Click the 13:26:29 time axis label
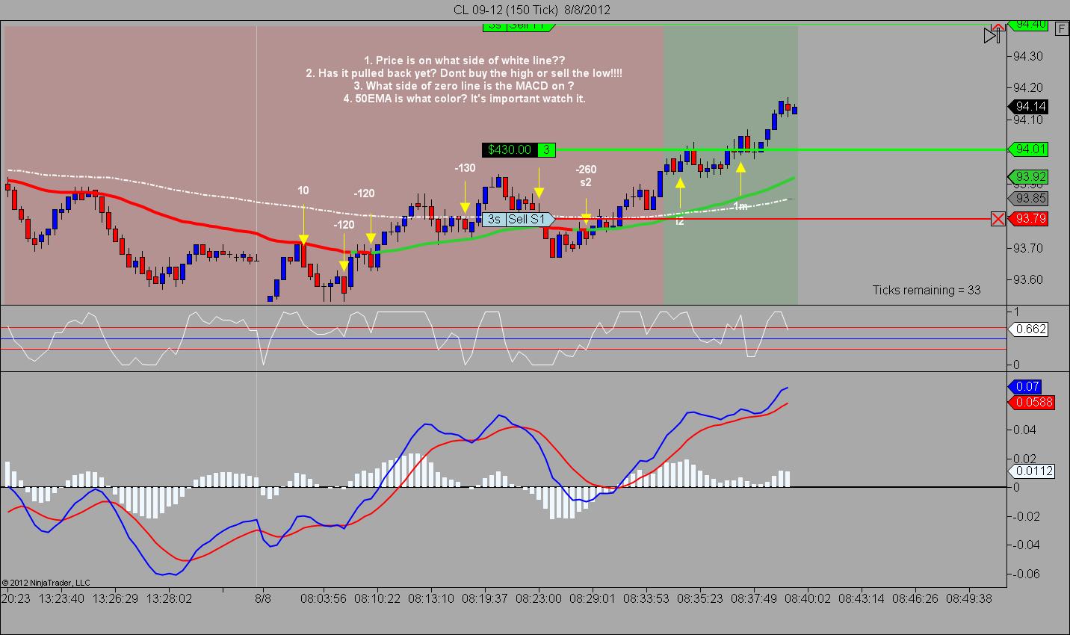This screenshot has width=1070, height=635. click(116, 598)
